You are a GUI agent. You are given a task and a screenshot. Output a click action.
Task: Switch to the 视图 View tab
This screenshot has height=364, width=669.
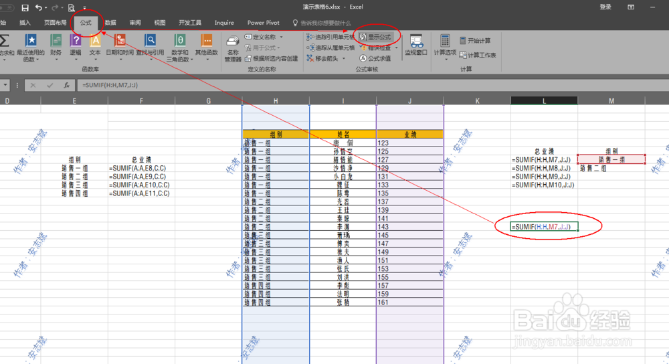click(x=160, y=23)
